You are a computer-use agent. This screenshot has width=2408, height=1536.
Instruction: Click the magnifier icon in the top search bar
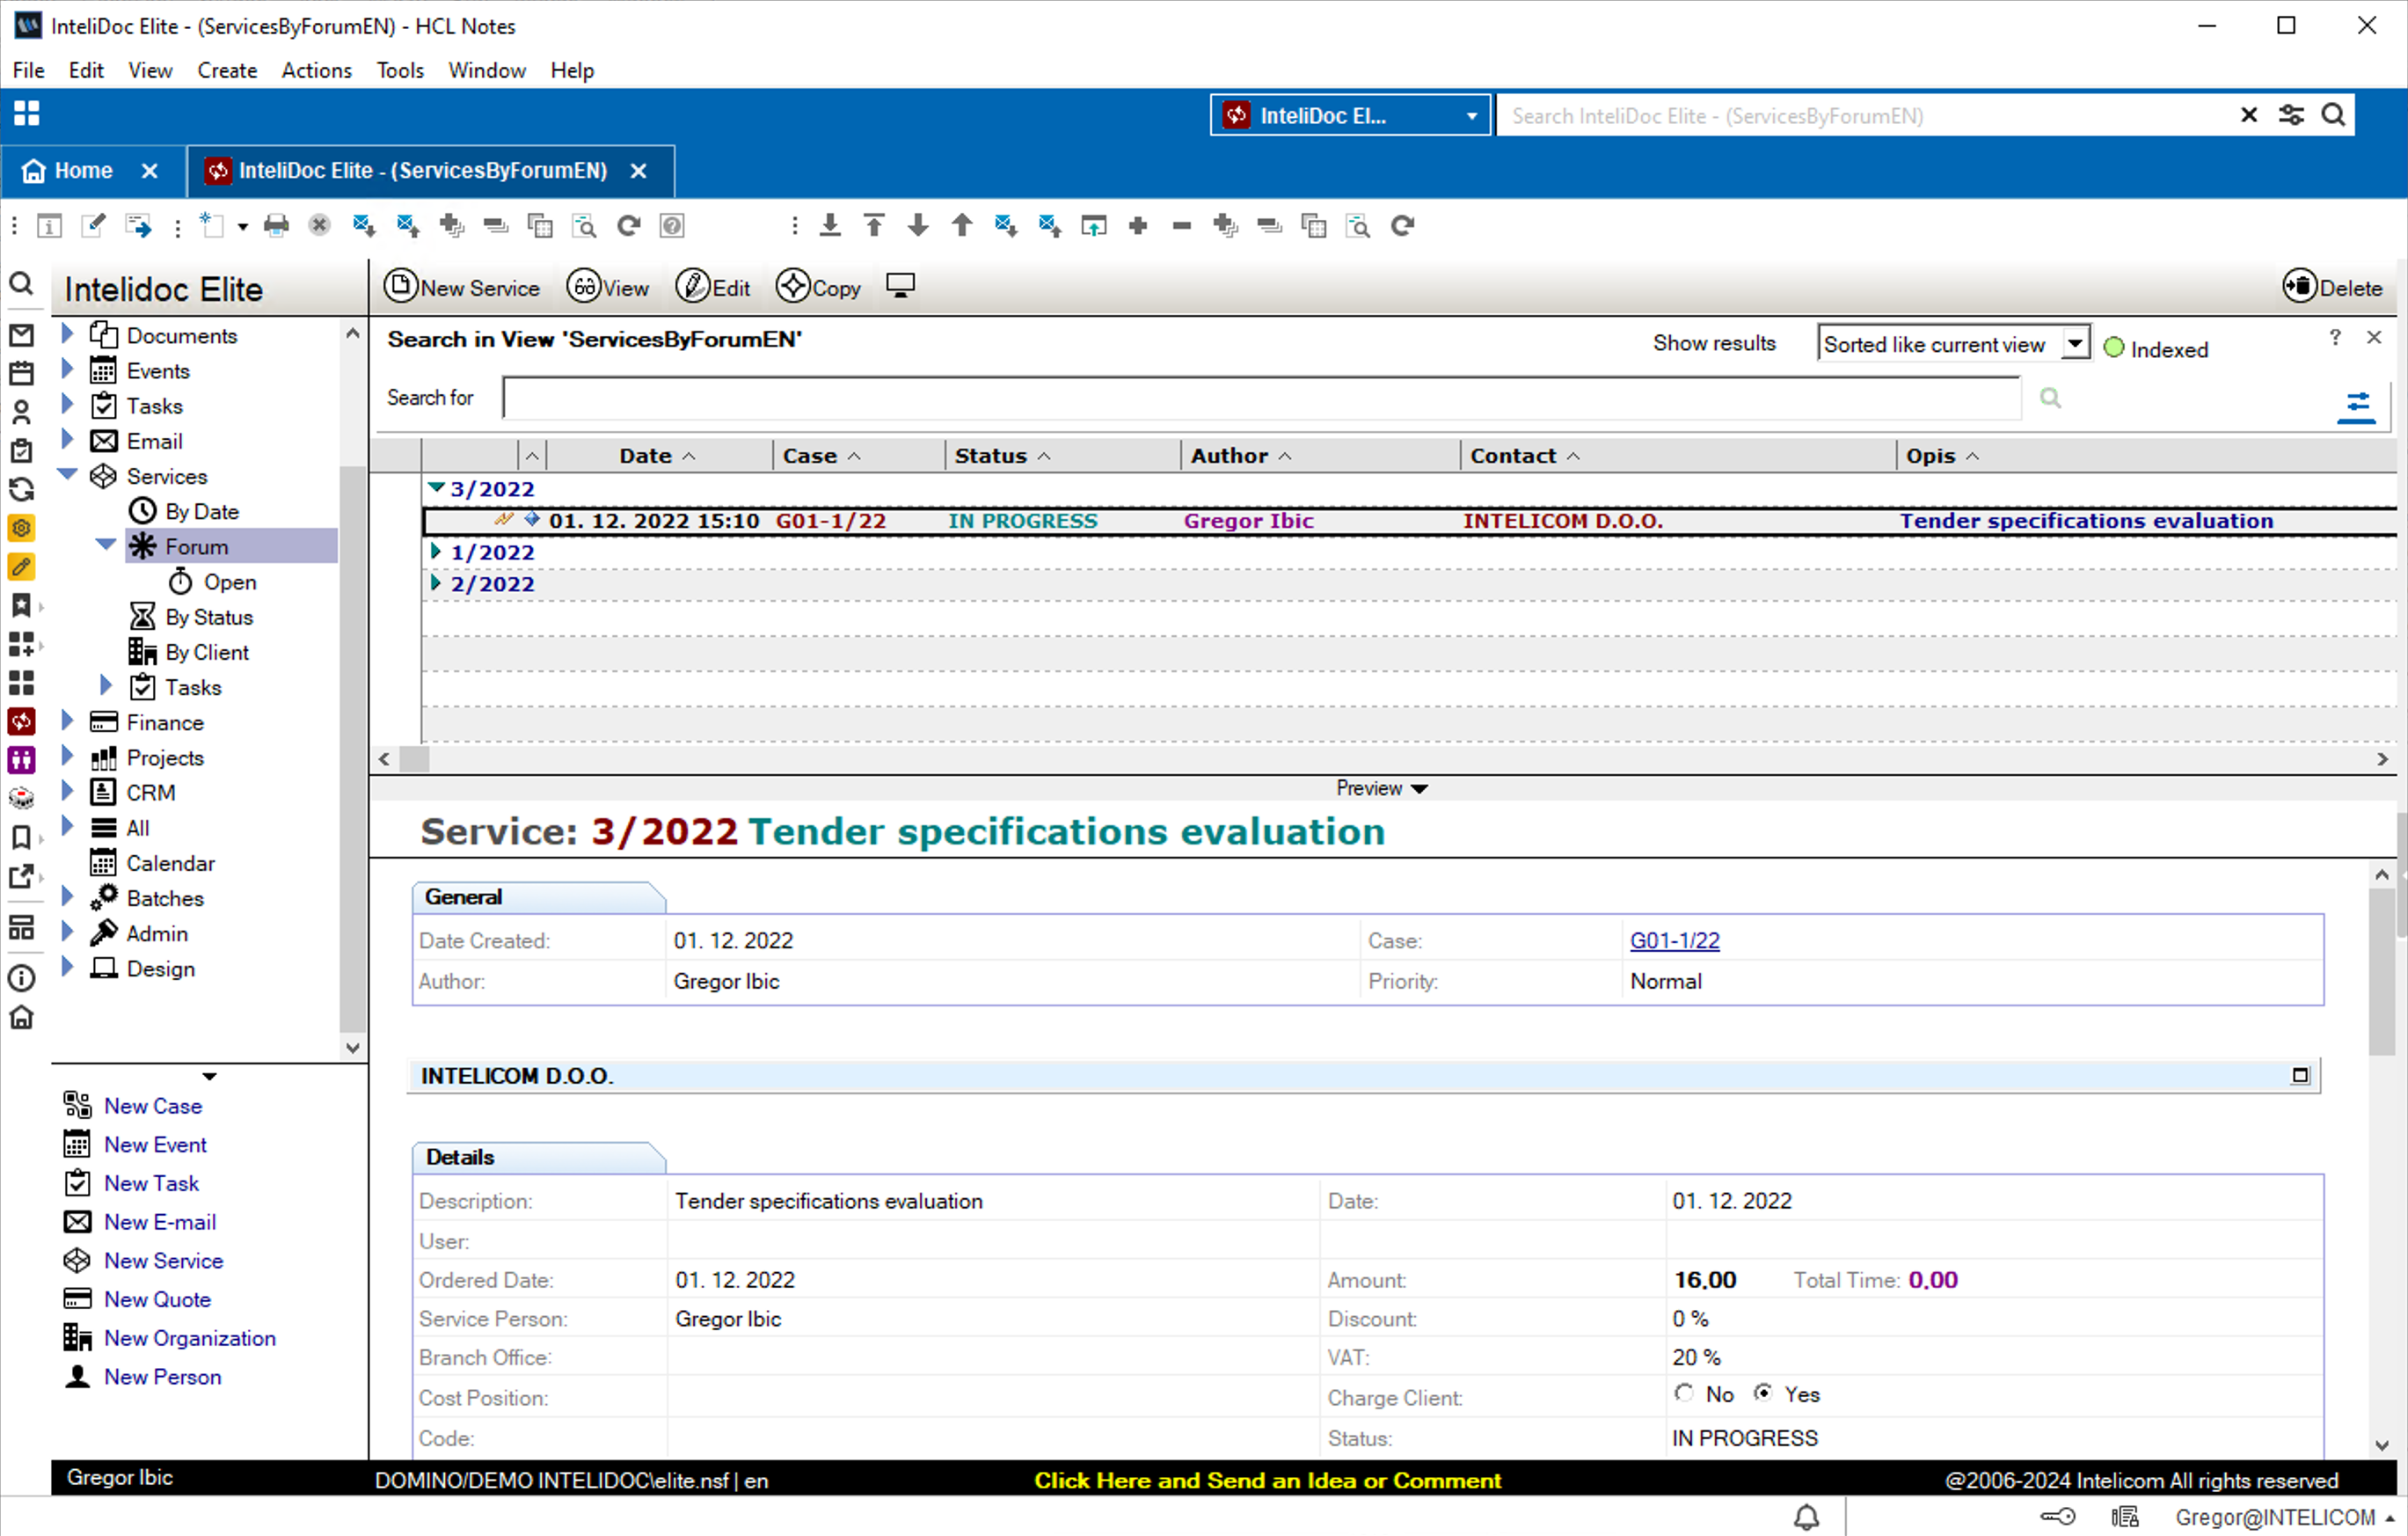click(x=2333, y=115)
